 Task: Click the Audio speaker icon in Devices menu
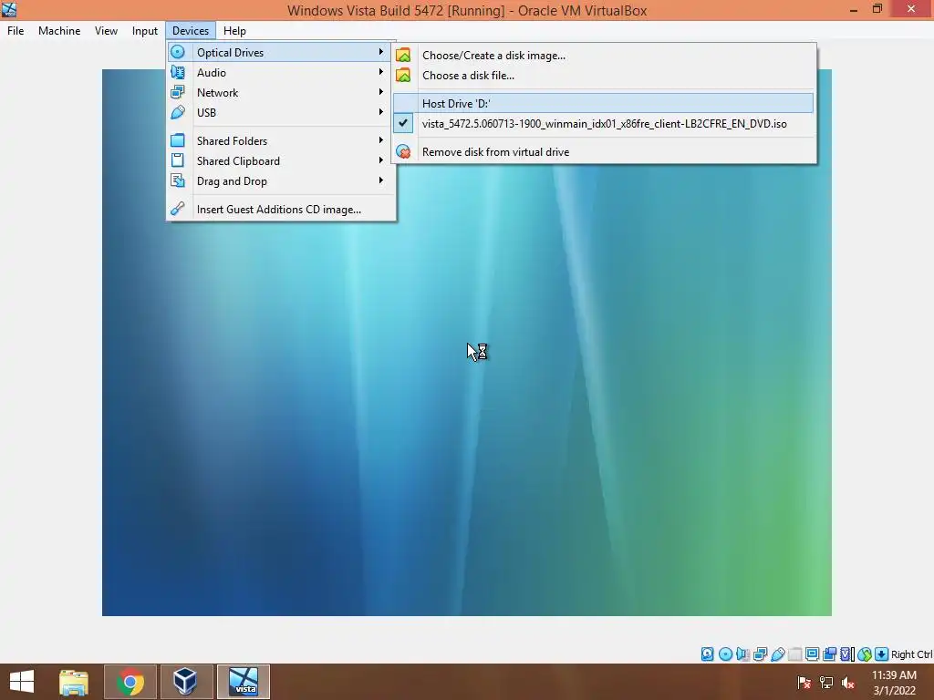pyautogui.click(x=178, y=73)
